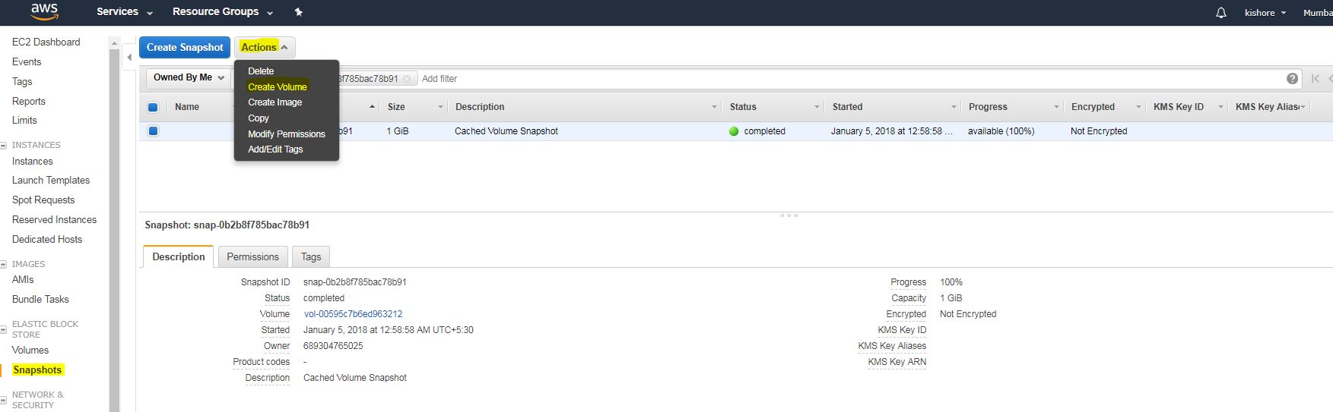Uncheck the Cached Volume Snapshot row checkbox
Viewport: 1333px width, 412px height.
click(153, 131)
